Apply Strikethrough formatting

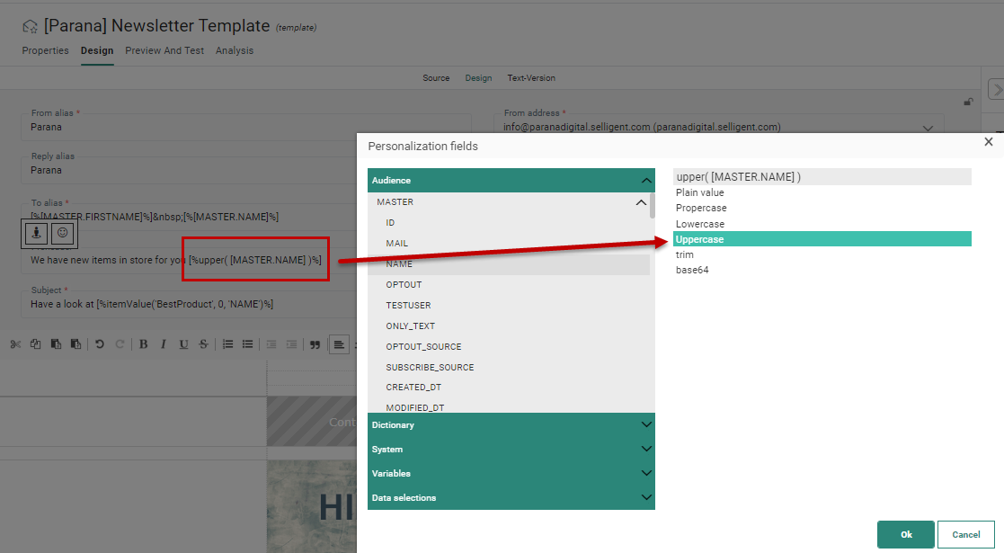coord(203,343)
